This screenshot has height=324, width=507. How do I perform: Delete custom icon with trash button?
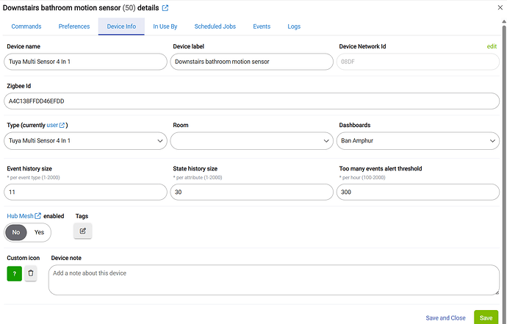pos(30,273)
